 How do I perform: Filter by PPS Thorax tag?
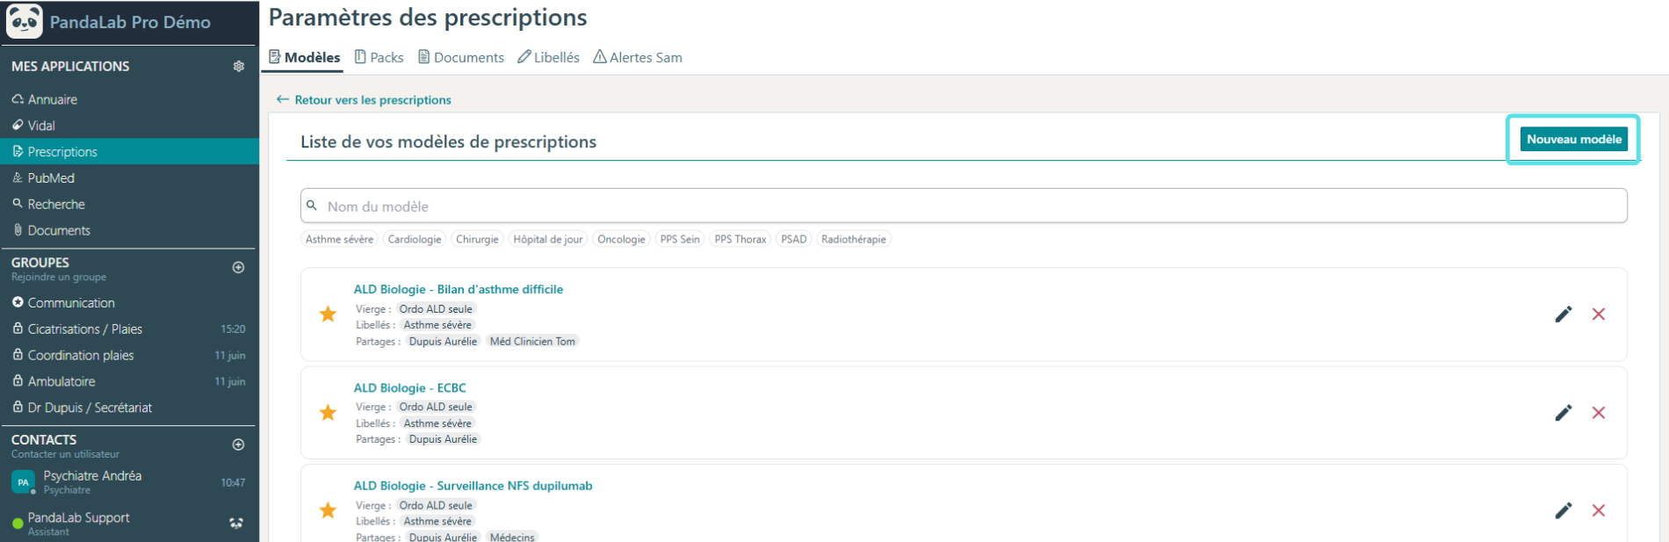(741, 239)
